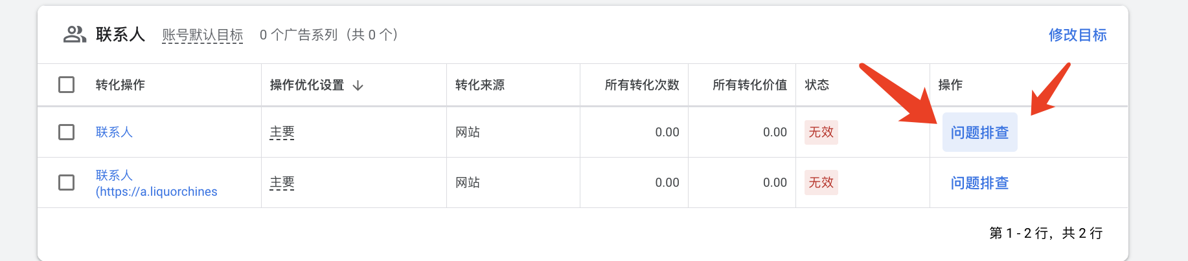Sort by 操作优化设置 column header

(x=306, y=85)
